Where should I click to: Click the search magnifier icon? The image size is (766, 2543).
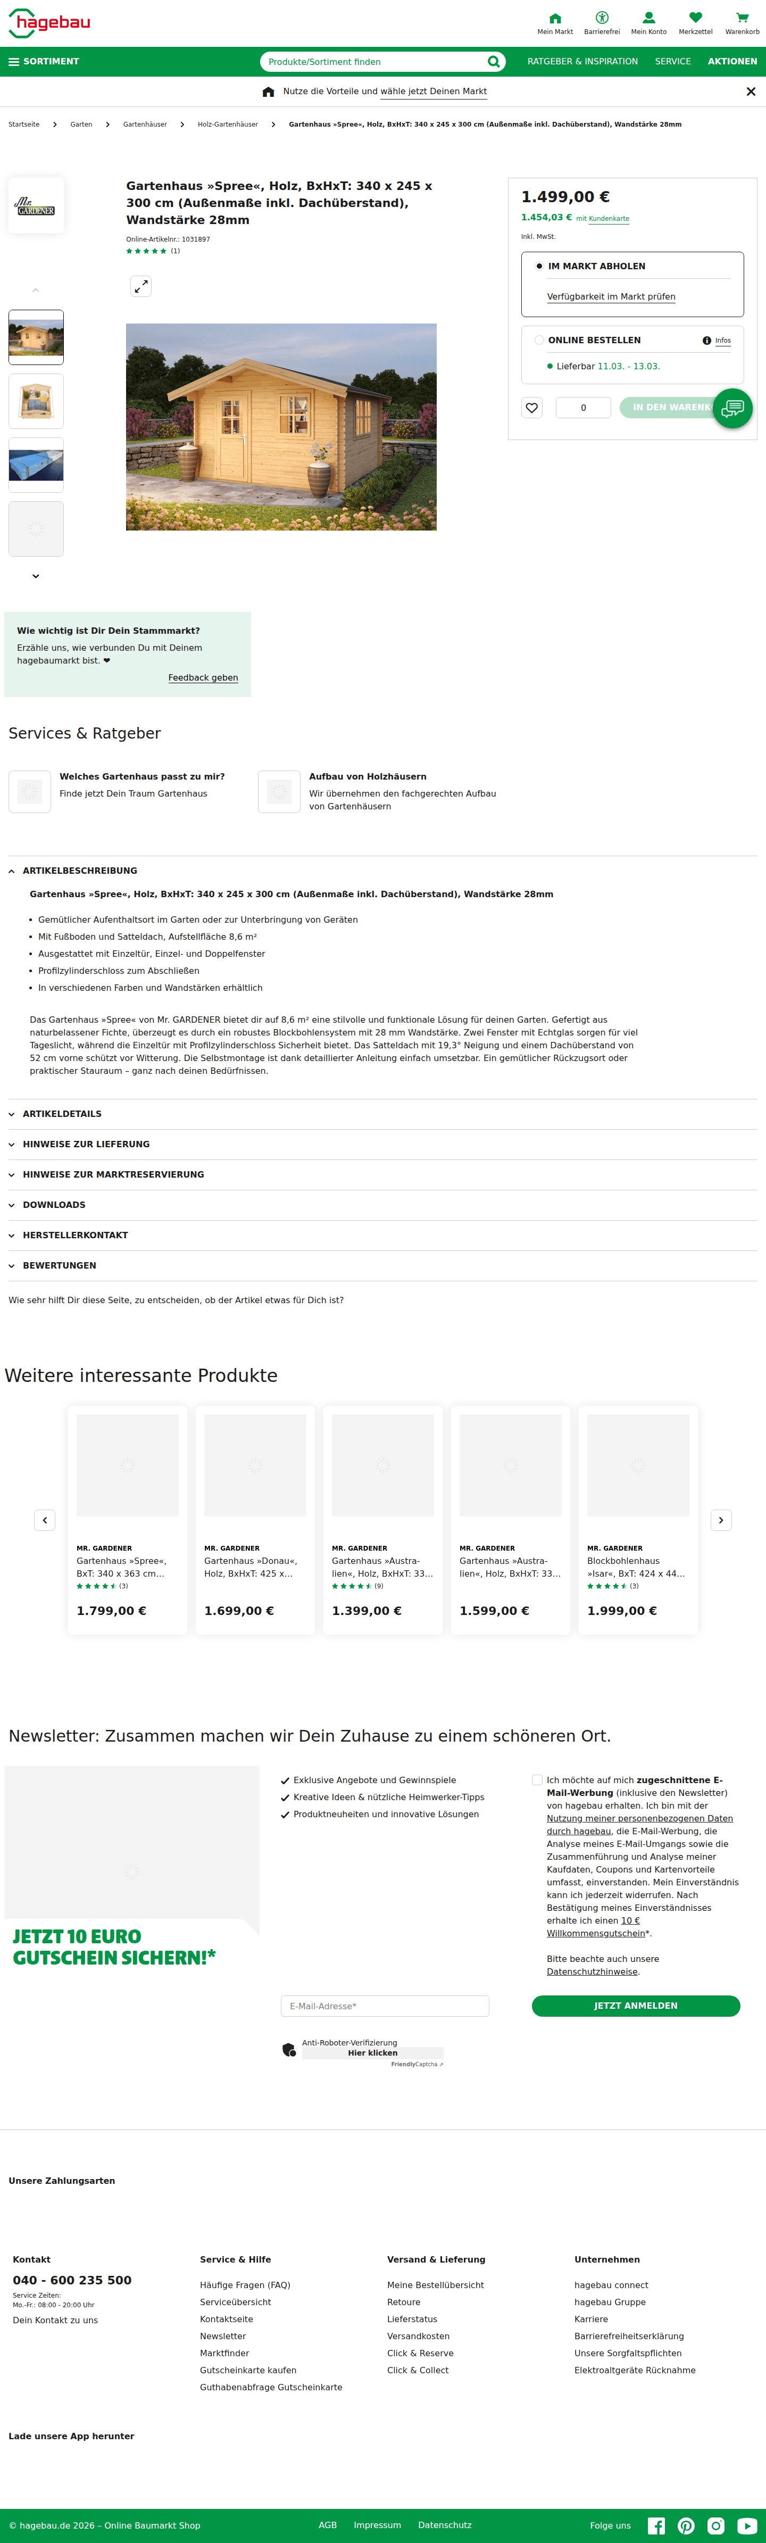tap(494, 61)
